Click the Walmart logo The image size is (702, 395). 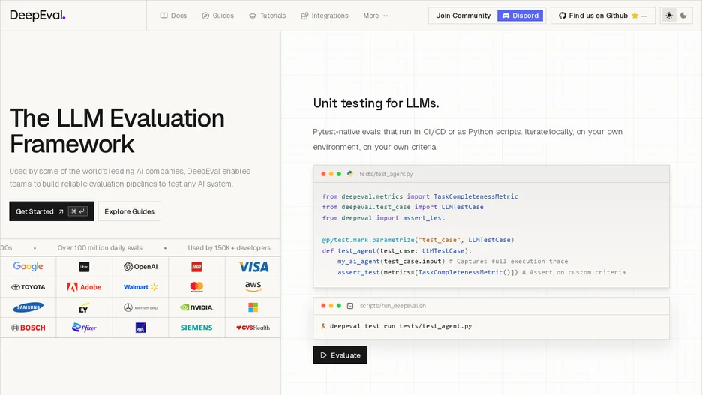click(140, 287)
